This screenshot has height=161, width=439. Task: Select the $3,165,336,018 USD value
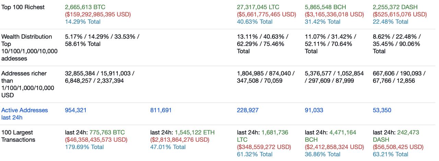[334, 14]
